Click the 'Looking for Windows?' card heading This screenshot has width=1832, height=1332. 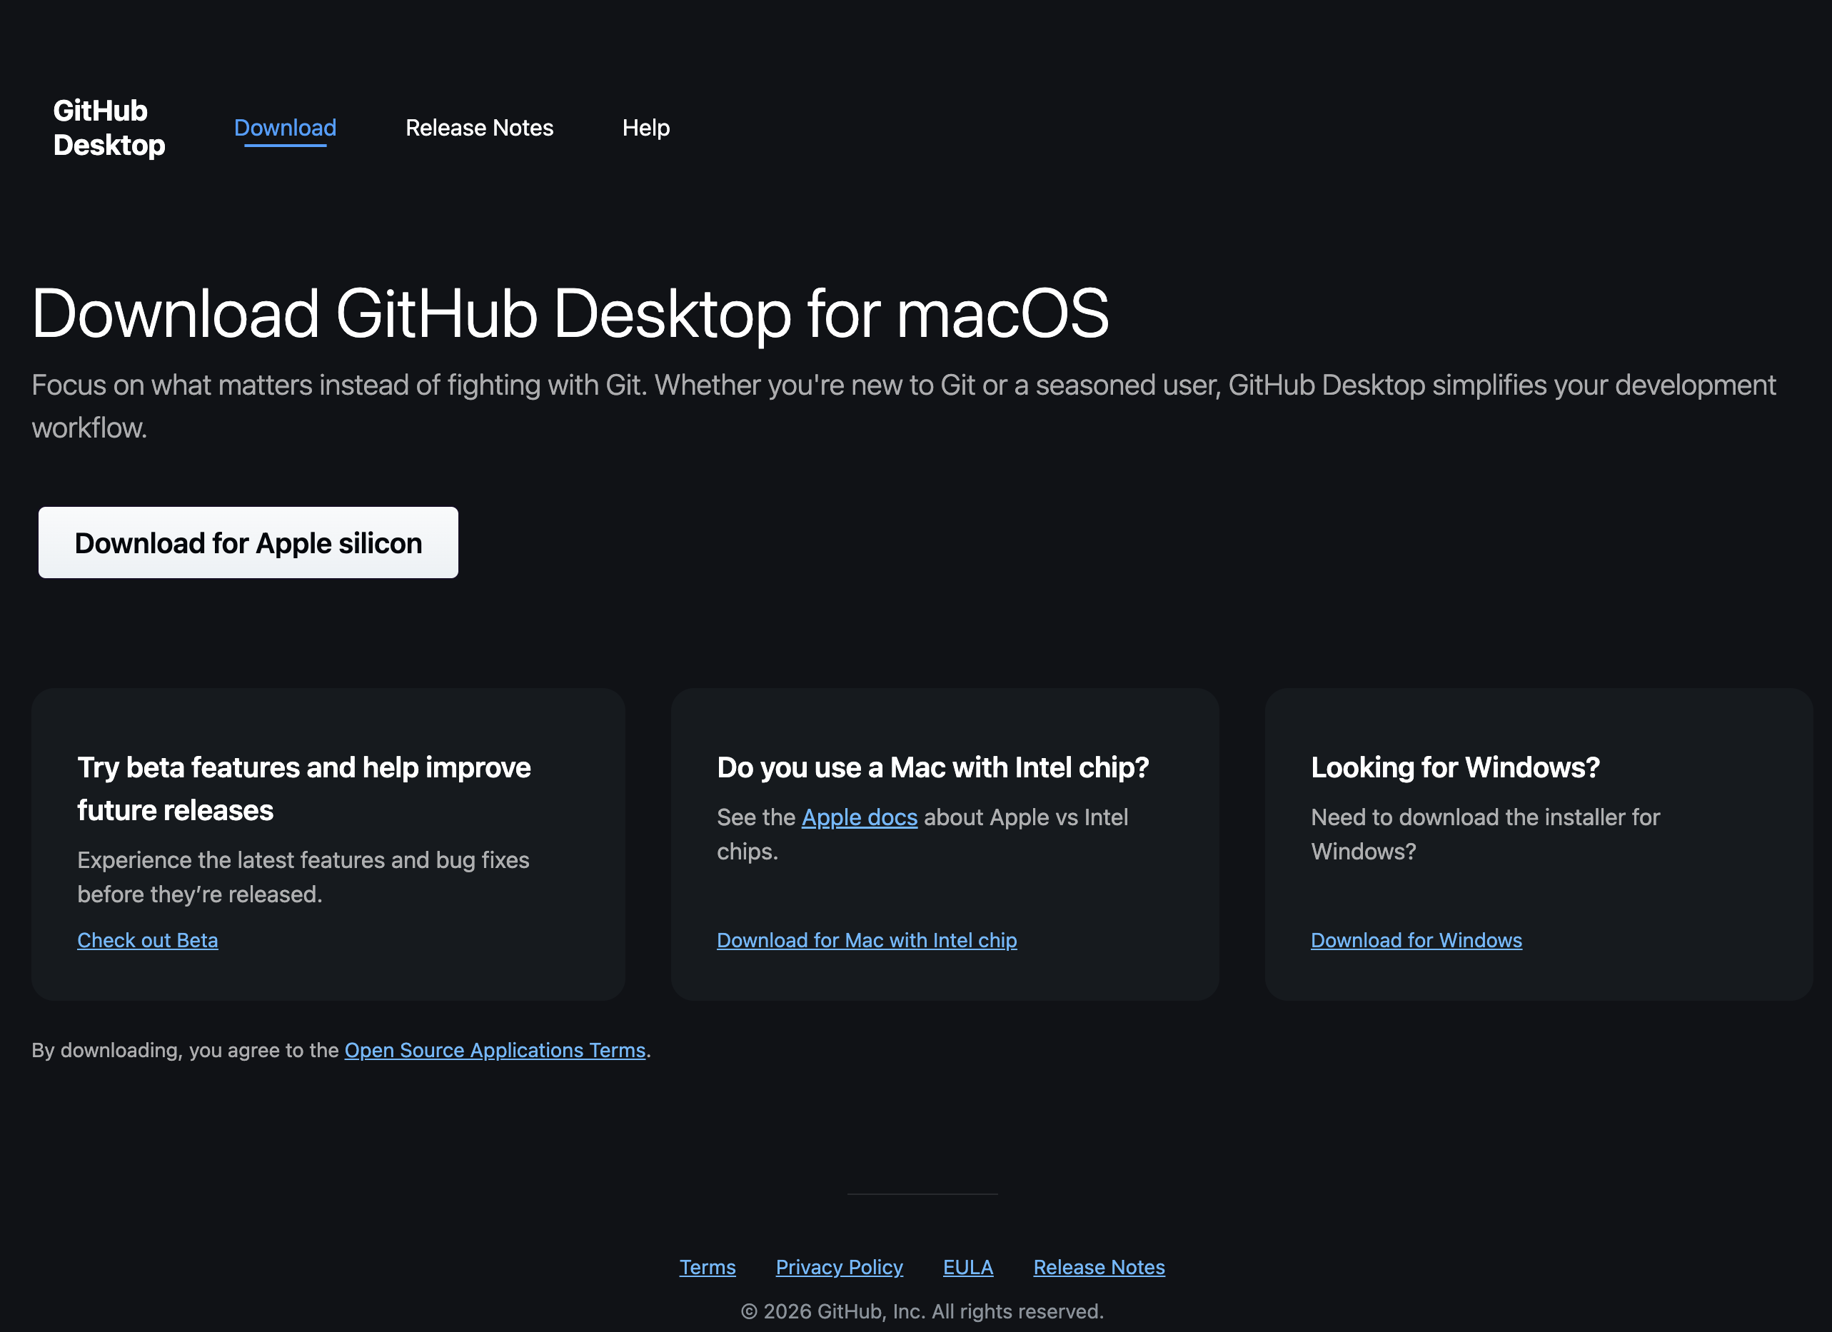pyautogui.click(x=1455, y=767)
